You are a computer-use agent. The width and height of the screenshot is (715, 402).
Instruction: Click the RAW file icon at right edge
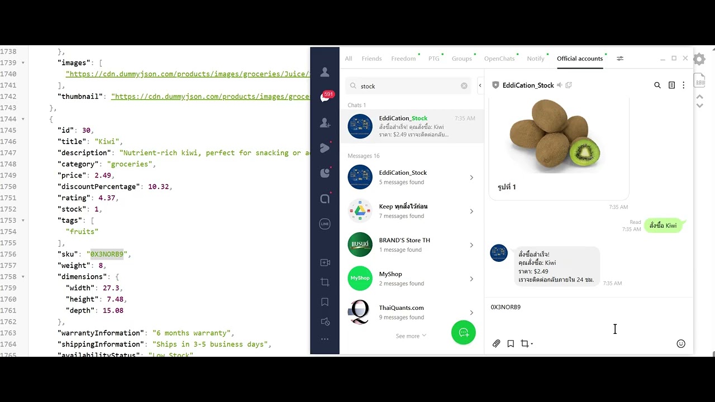click(700, 80)
